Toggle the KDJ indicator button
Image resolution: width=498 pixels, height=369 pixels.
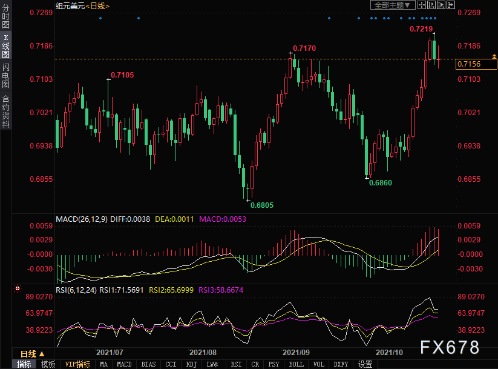pos(191,364)
